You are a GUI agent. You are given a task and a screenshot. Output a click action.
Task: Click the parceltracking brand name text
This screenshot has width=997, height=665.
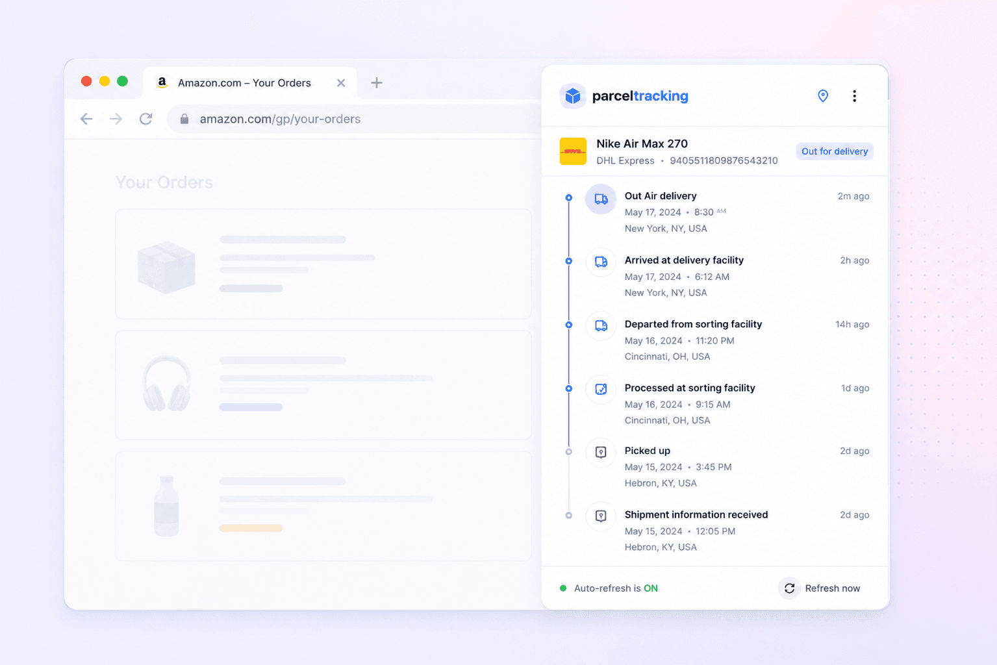point(640,96)
